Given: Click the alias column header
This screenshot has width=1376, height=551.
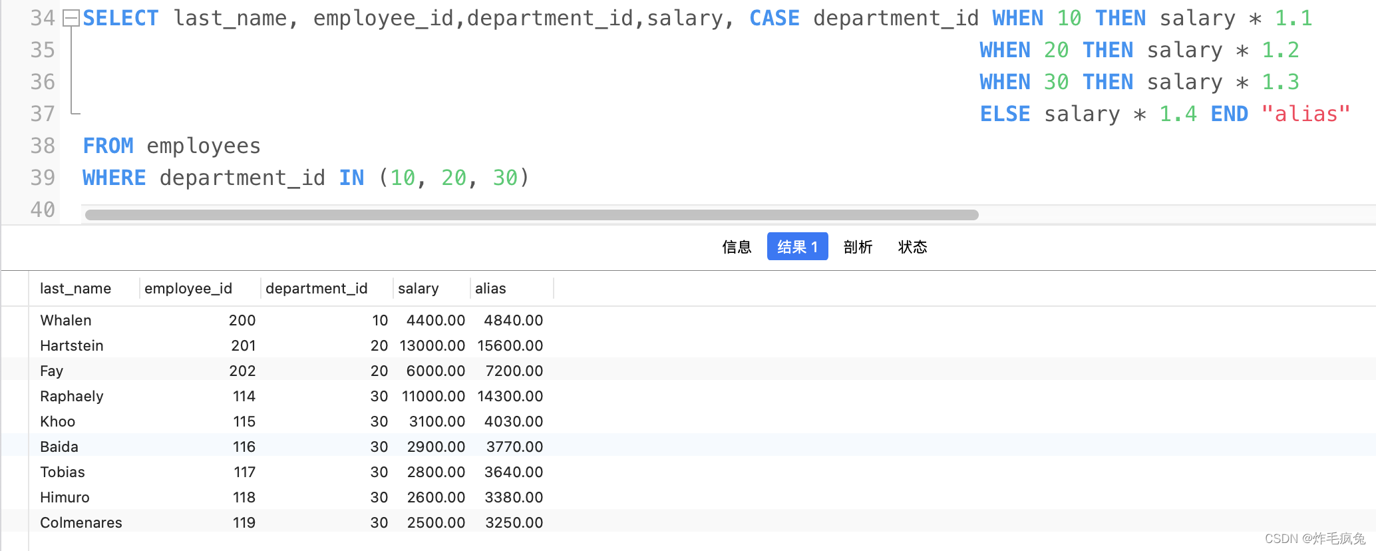Looking at the screenshot, I should (x=490, y=288).
